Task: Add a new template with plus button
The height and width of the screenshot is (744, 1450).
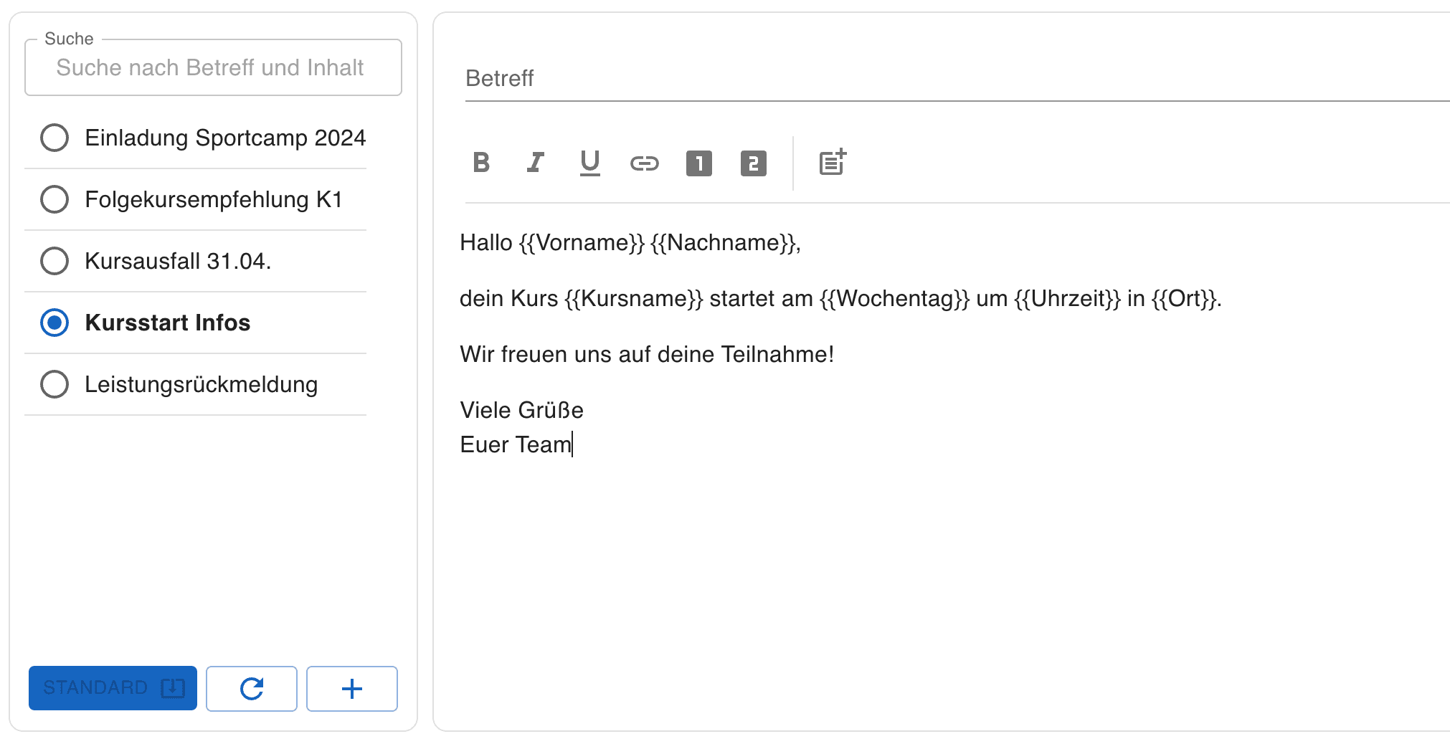Action: pyautogui.click(x=352, y=689)
